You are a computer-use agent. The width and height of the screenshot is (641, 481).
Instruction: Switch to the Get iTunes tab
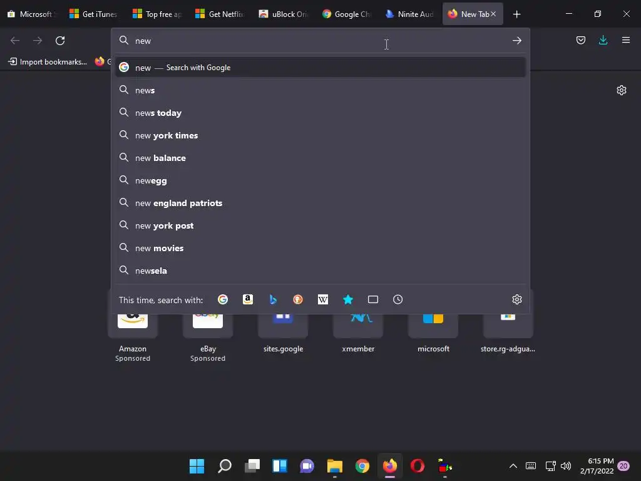94,14
